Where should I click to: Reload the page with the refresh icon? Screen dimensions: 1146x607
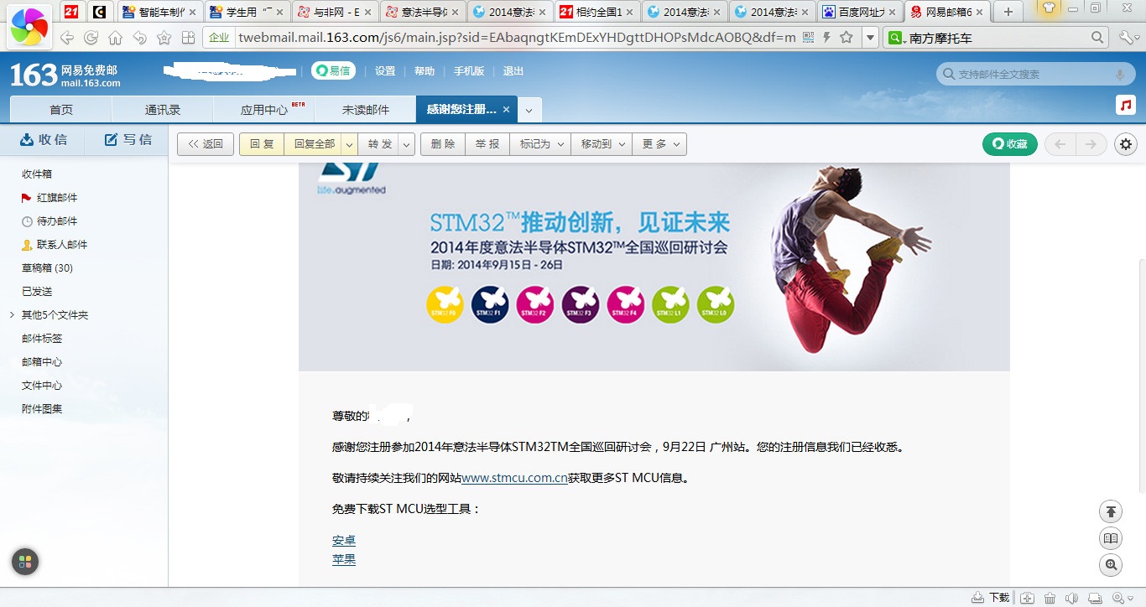(91, 38)
